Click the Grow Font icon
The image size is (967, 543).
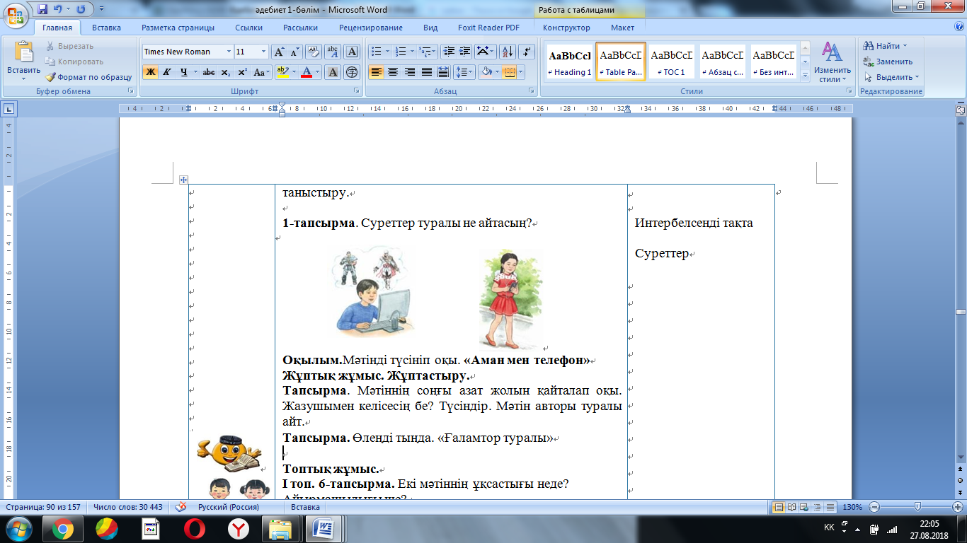279,52
